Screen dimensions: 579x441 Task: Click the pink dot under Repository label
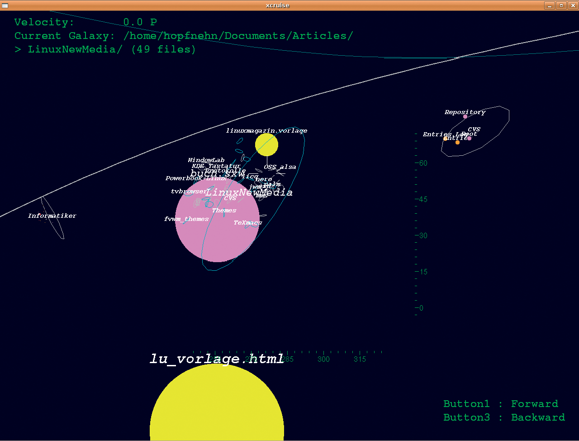(465, 117)
